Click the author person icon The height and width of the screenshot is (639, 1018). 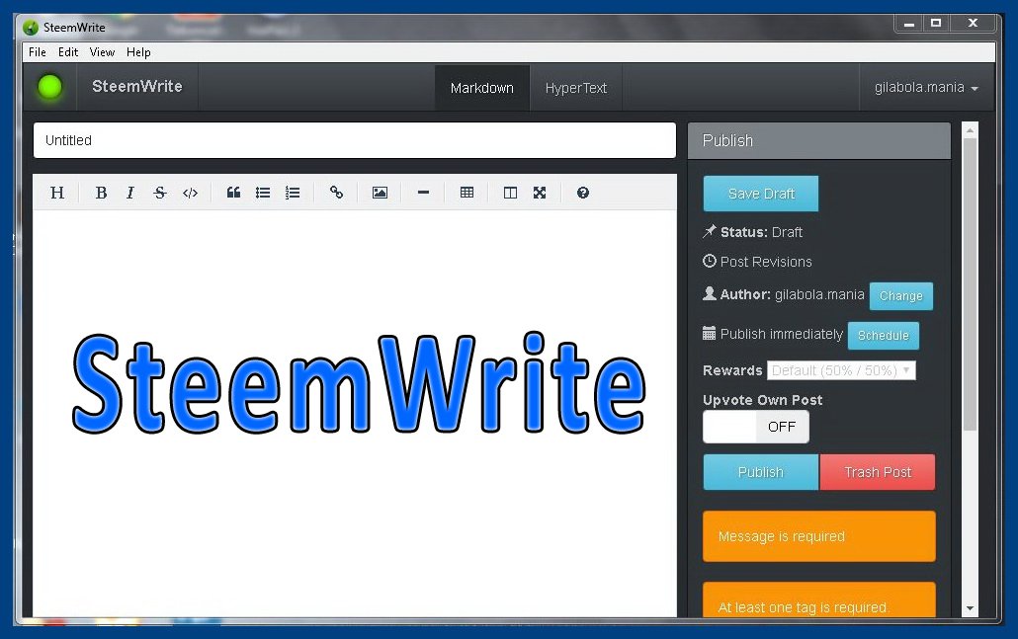710,294
